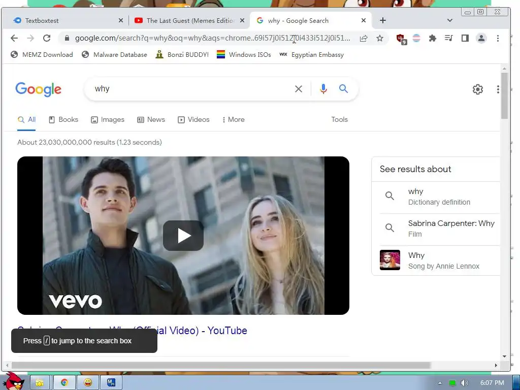
Task: Open the smiley face taskbar app
Action: click(88, 383)
